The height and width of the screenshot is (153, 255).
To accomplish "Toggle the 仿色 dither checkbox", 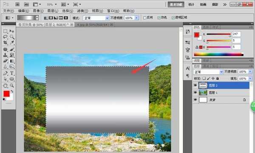I will pos(159,18).
